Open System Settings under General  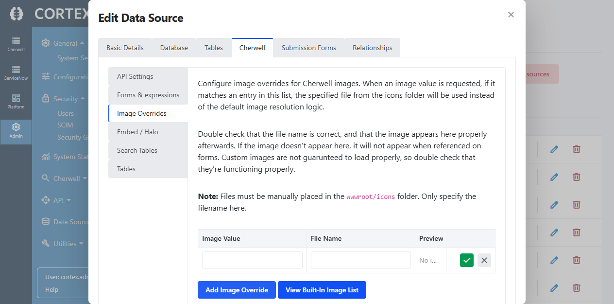pos(73,58)
